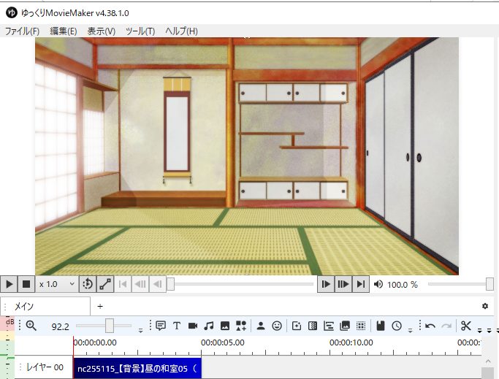Viewport: 499px width, 379px height.
Task: Click the face expression item icon
Action: [x=277, y=326]
